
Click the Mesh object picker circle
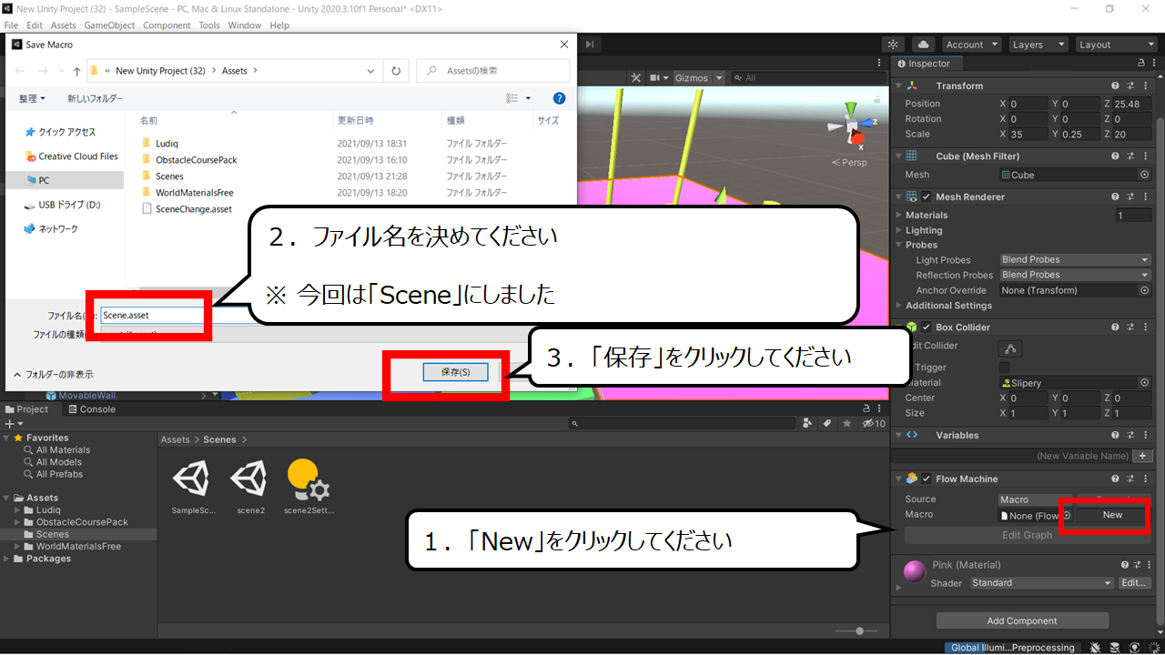[x=1144, y=175]
